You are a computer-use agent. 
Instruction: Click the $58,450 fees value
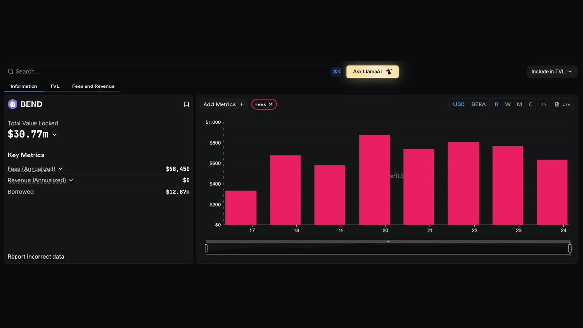tap(177, 169)
